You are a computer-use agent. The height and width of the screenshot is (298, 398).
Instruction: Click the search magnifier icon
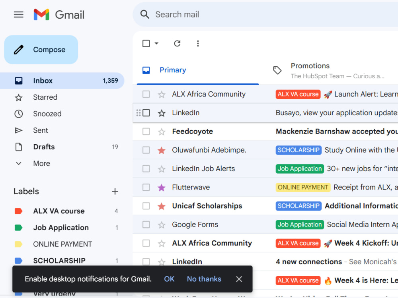145,14
